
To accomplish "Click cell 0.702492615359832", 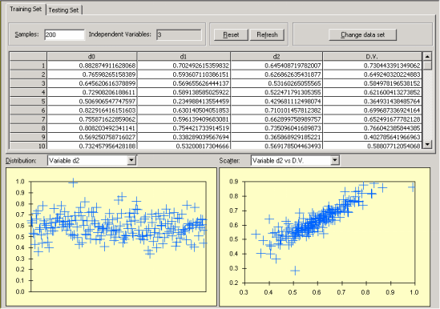I will 184,66.
